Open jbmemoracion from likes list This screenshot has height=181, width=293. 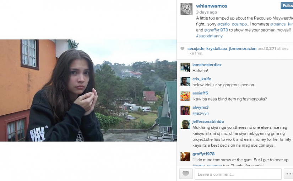coord(243,49)
